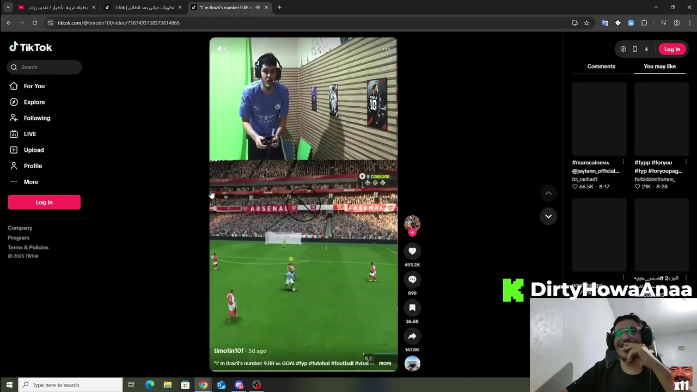
Task: Click the Get TikTok coins icon in header
Action: point(623,49)
